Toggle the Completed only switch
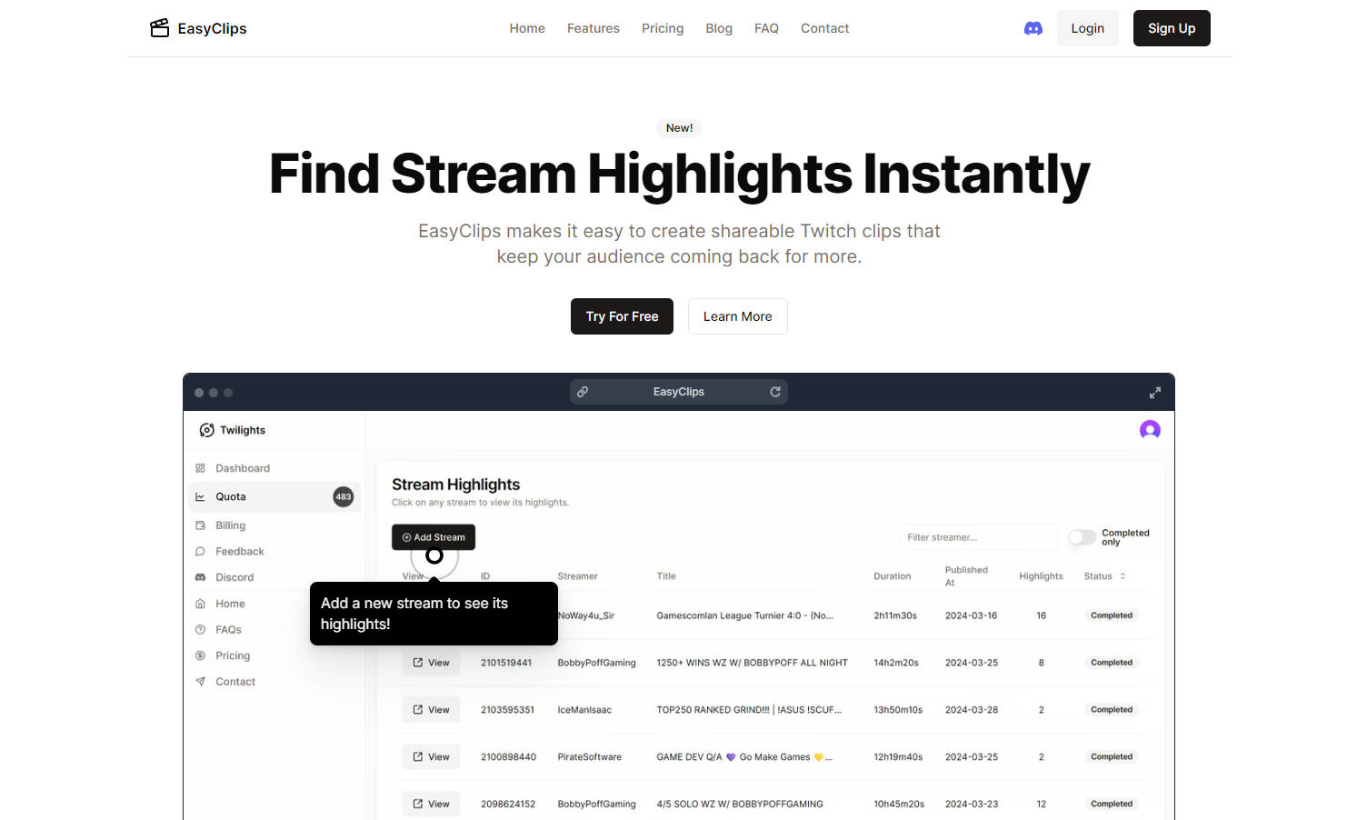Screen dimensions: 1367x820 tap(1082, 537)
